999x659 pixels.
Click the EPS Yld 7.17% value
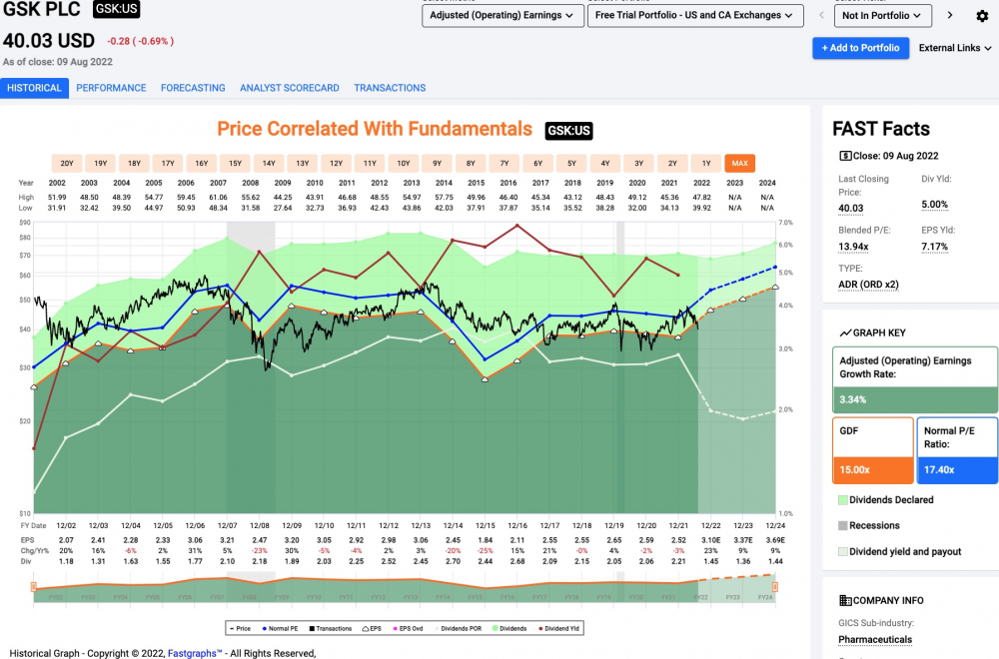coord(934,247)
